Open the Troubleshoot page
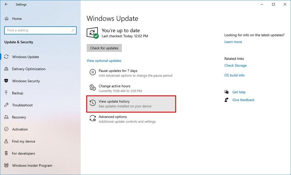Viewport: 291px width, 175px height. click(22, 105)
